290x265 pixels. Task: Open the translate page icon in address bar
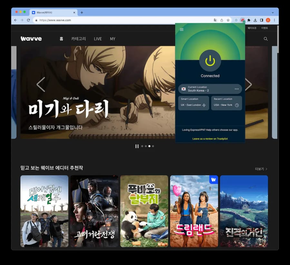tap(215, 20)
